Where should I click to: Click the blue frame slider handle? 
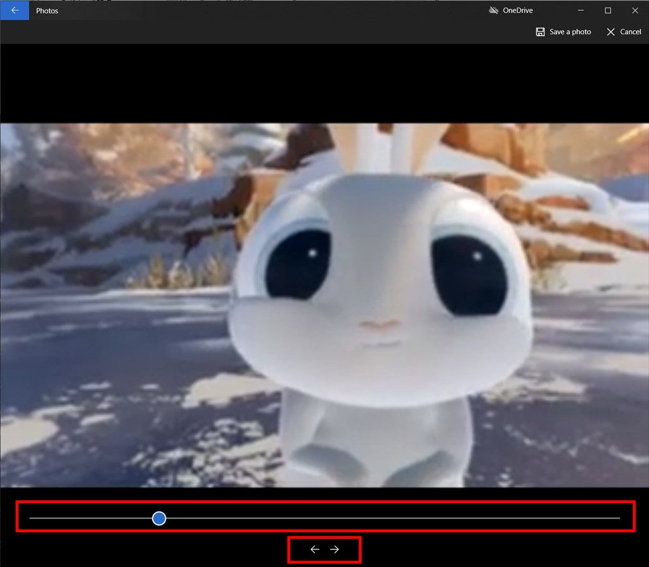tap(159, 518)
